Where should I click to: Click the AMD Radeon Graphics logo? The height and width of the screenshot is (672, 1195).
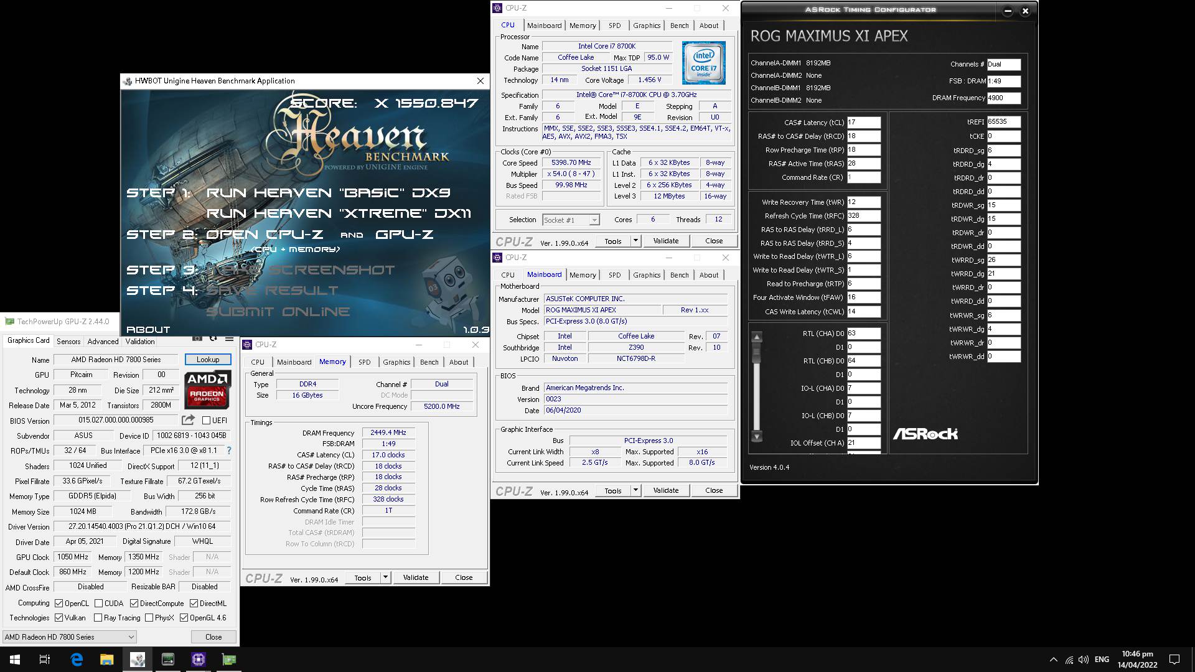click(208, 390)
